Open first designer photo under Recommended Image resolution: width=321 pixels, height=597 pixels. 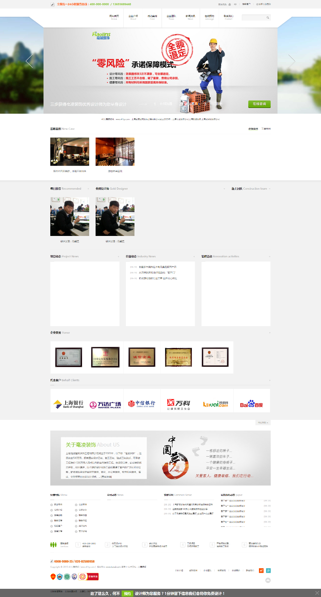[70, 216]
